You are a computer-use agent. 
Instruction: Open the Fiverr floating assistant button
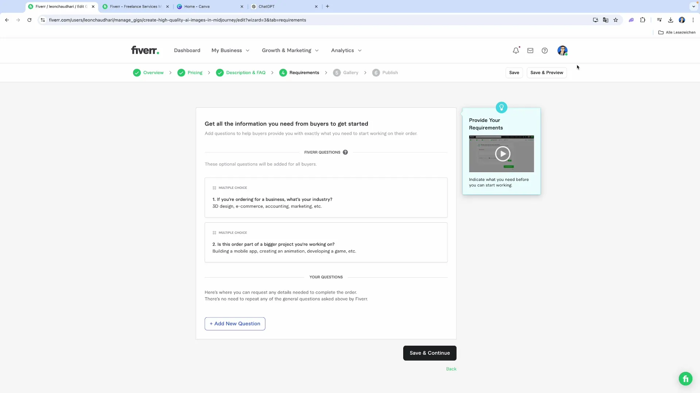point(685,378)
